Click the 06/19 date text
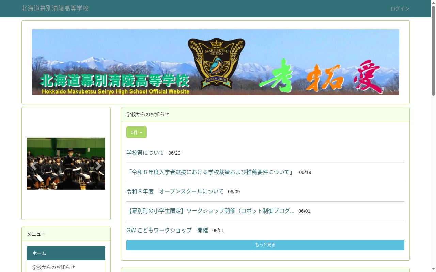 (305, 173)
